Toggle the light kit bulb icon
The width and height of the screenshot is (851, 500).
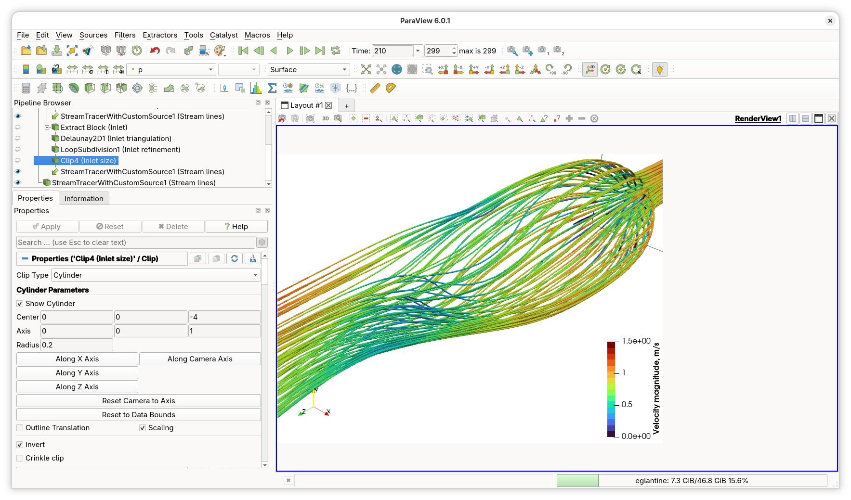(660, 69)
